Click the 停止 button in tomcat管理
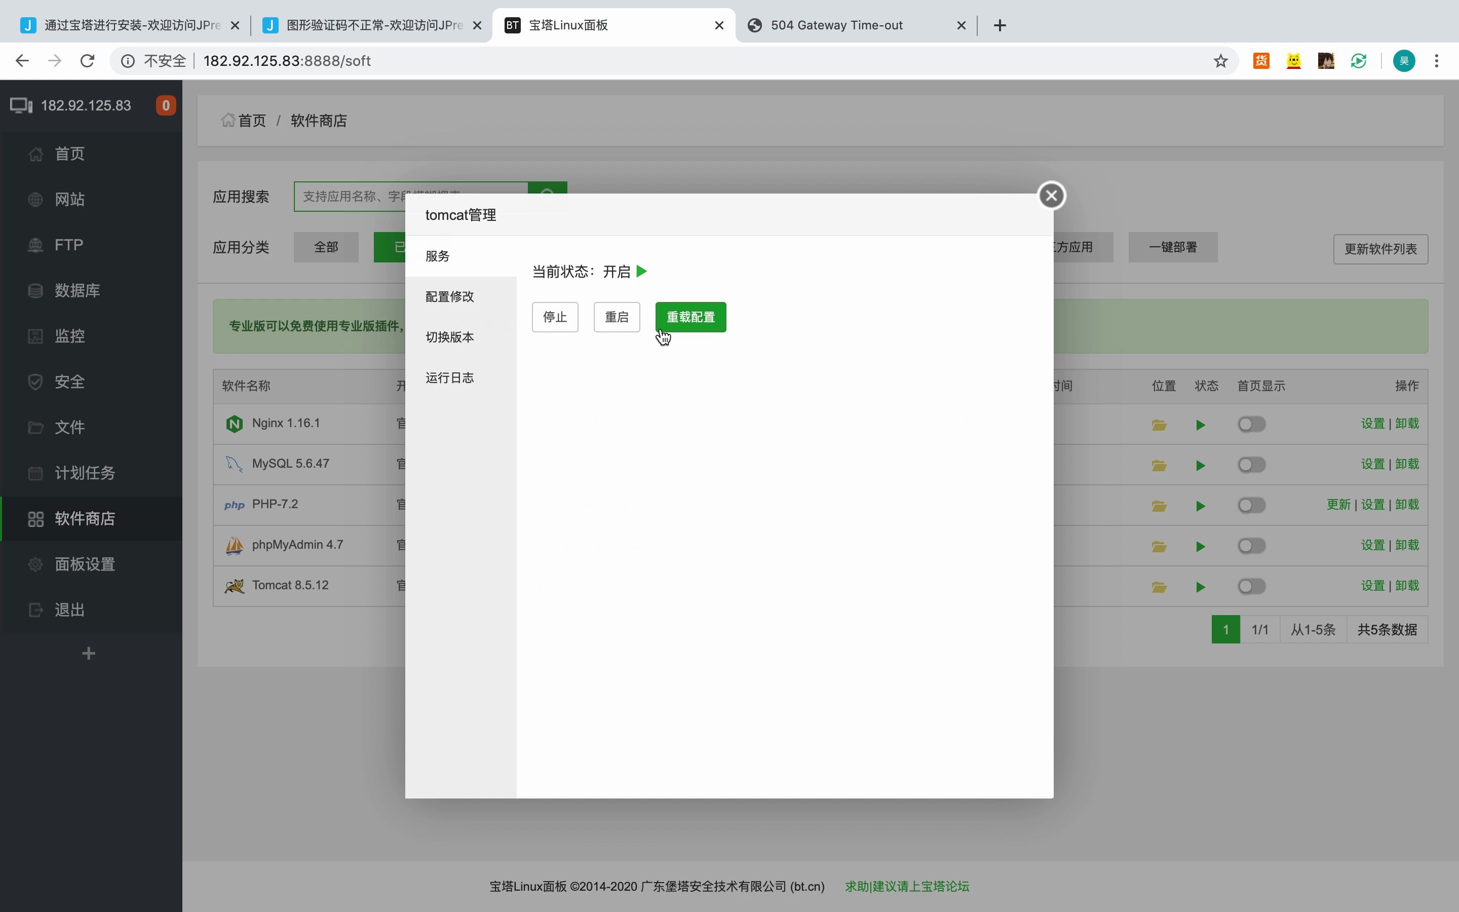 [555, 317]
